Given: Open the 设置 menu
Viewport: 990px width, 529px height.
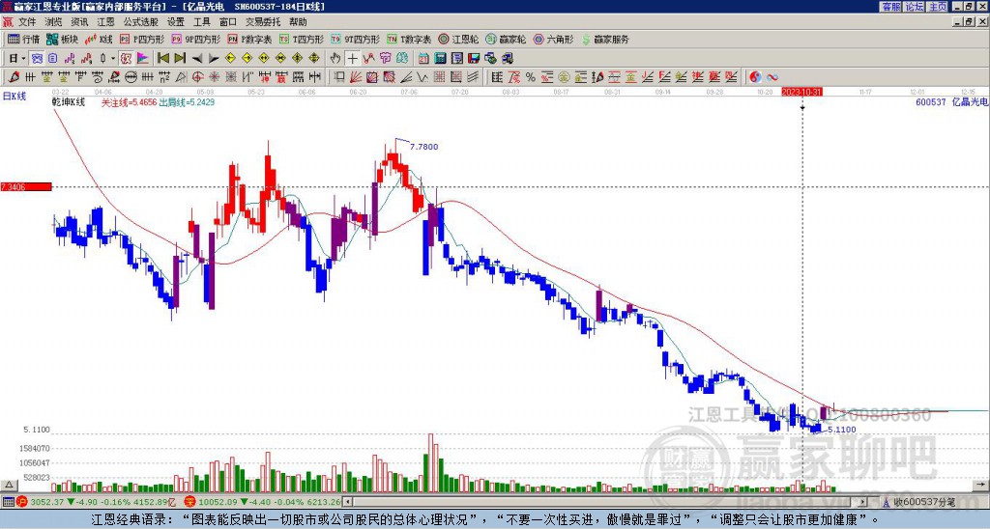Looking at the screenshot, I should click(x=176, y=22).
